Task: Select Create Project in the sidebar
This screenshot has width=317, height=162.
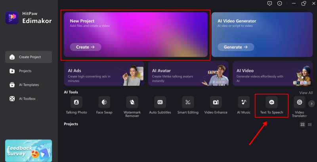Action: pyautogui.click(x=29, y=57)
